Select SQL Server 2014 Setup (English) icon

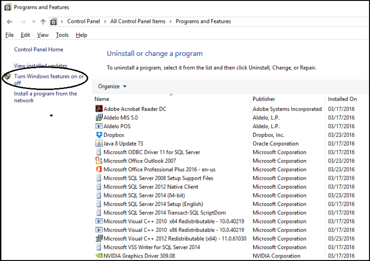click(99, 204)
